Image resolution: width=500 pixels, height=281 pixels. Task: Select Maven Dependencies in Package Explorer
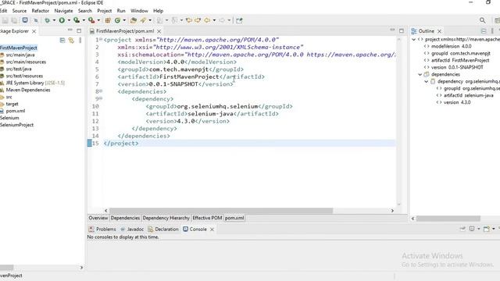coord(28,90)
